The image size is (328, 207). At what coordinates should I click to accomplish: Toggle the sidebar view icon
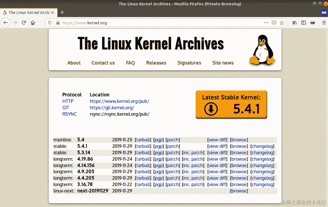(x=304, y=23)
